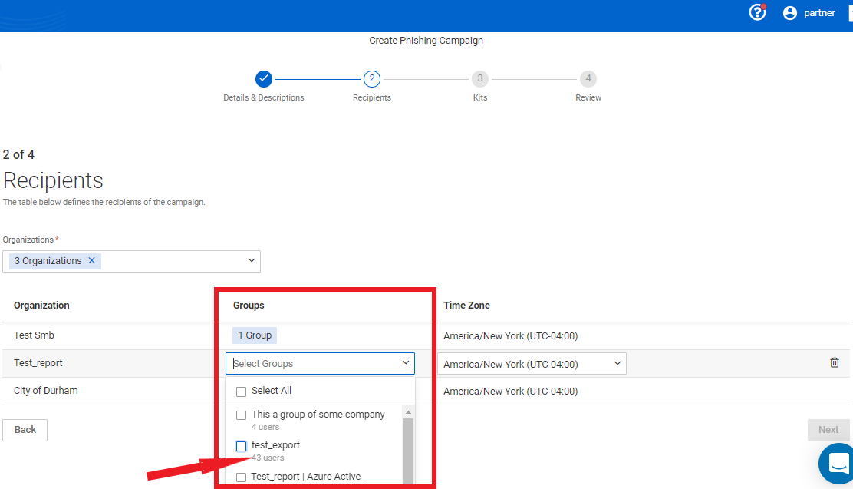The height and width of the screenshot is (489, 853).
Task: Click the Details & Descriptions step label
Action: pyautogui.click(x=264, y=97)
